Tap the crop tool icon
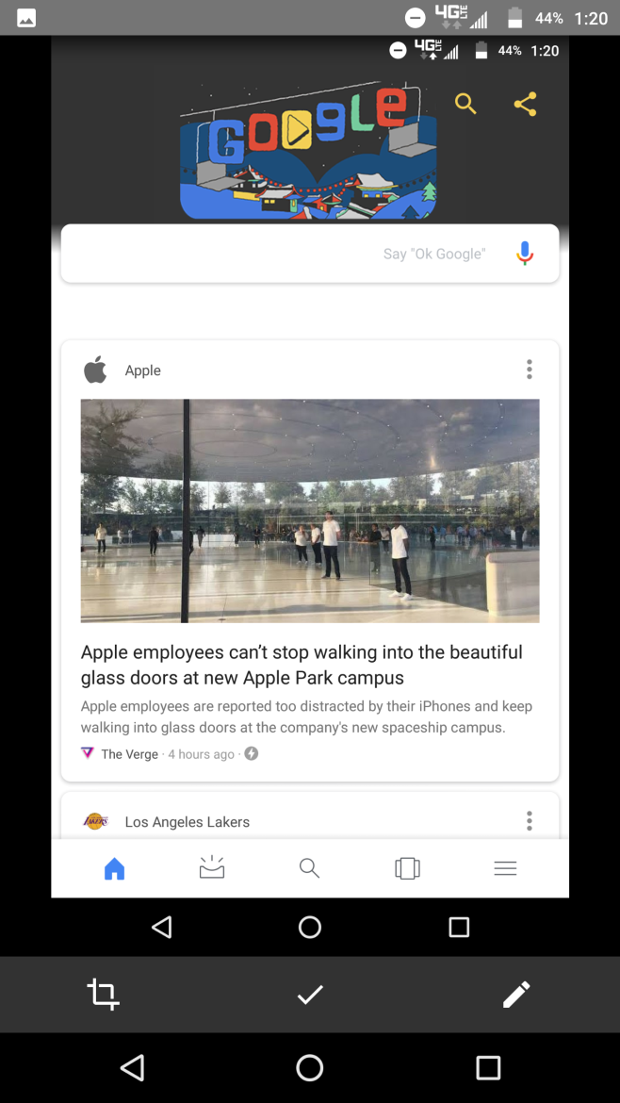 103,994
